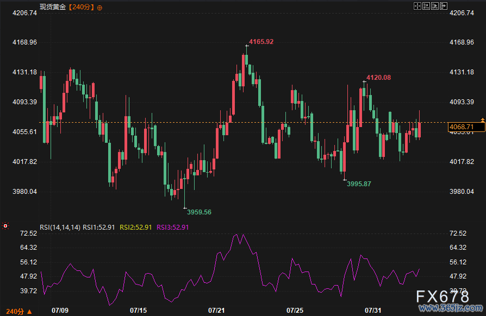
Task: Click the 3959.56 low price marker
Action: click(199, 212)
